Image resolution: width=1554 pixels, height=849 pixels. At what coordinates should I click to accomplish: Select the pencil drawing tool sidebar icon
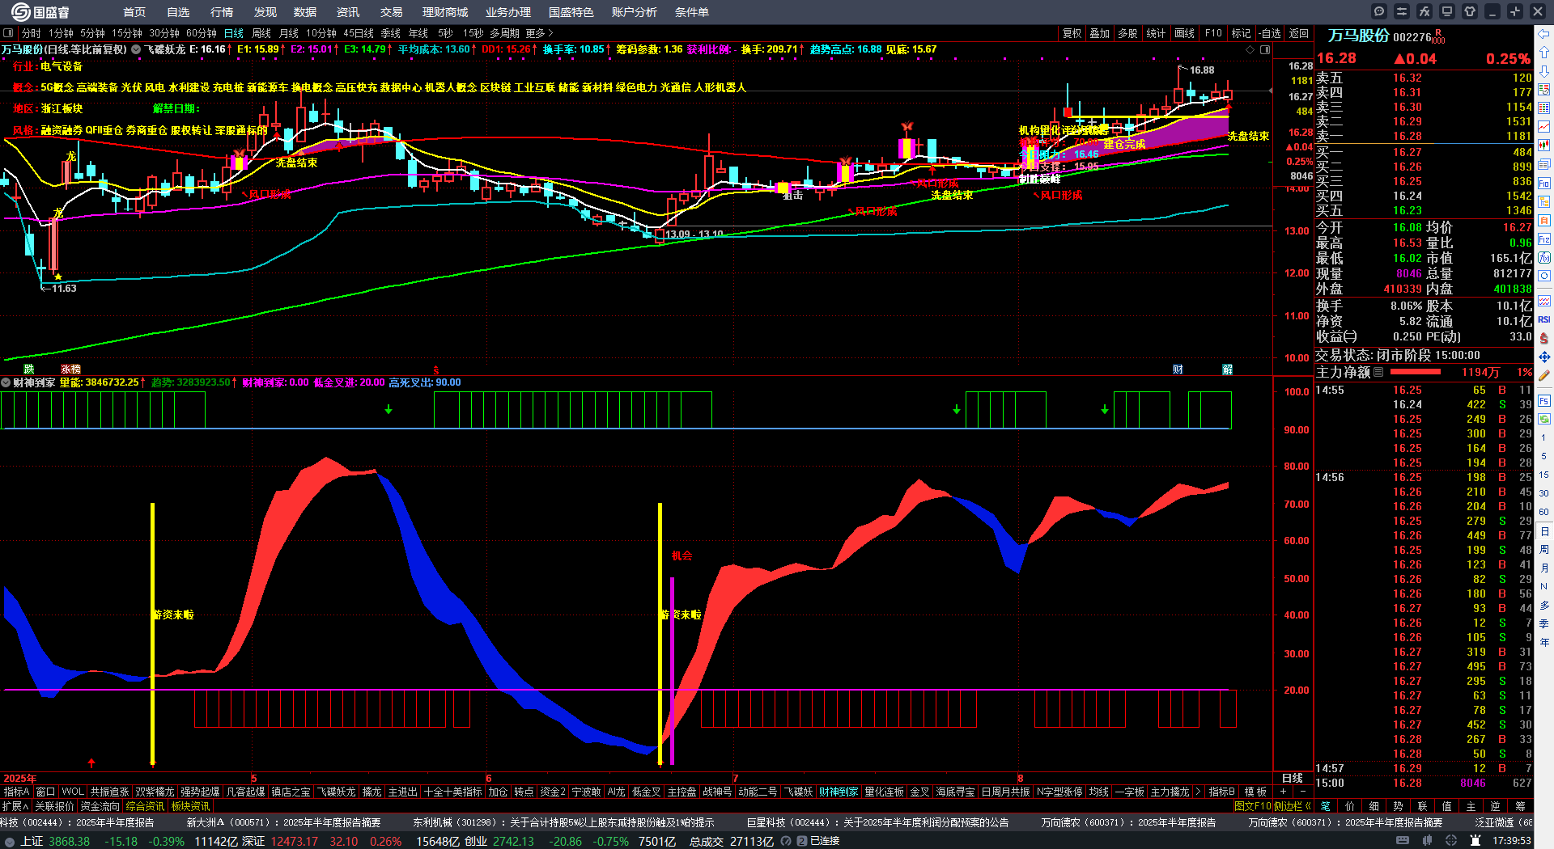coord(1544,375)
